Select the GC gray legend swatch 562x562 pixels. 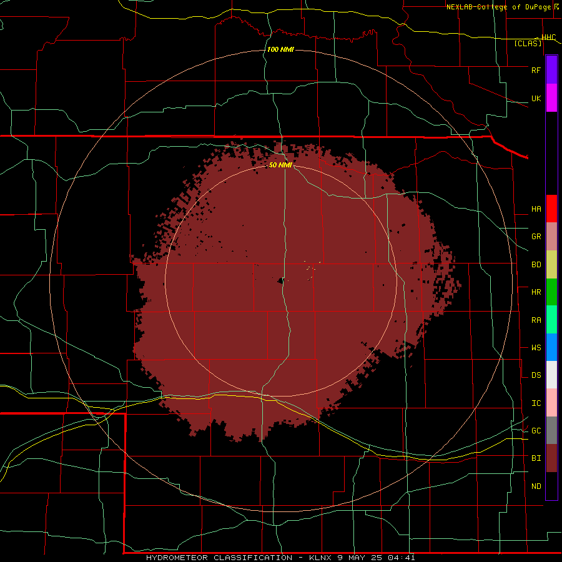tap(551, 430)
